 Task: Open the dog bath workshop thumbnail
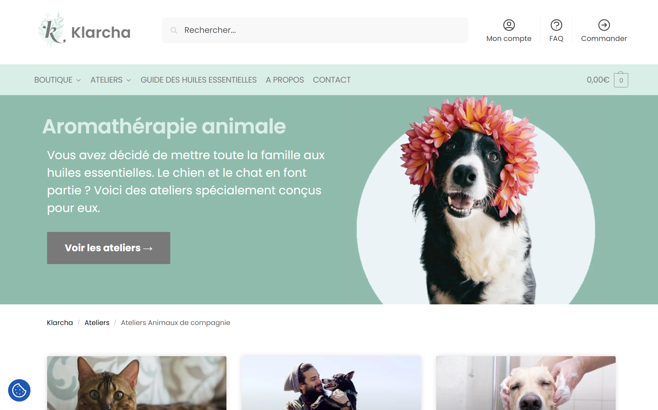526,383
